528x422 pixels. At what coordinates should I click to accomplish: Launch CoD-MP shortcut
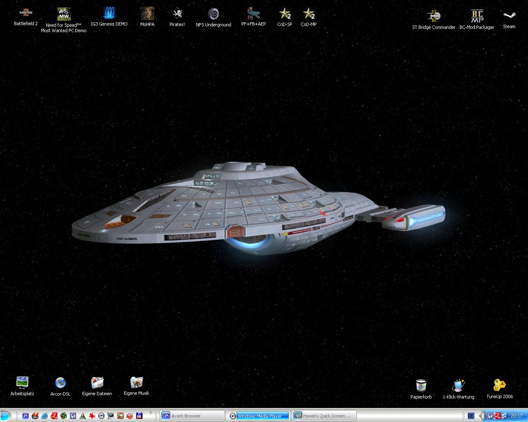(309, 17)
